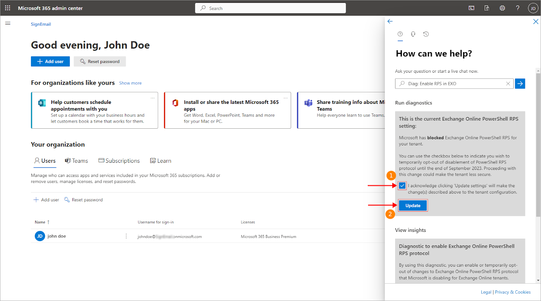Click Microsoft 365 Business Premium license text
The width and height of the screenshot is (541, 301).
[x=268, y=236]
